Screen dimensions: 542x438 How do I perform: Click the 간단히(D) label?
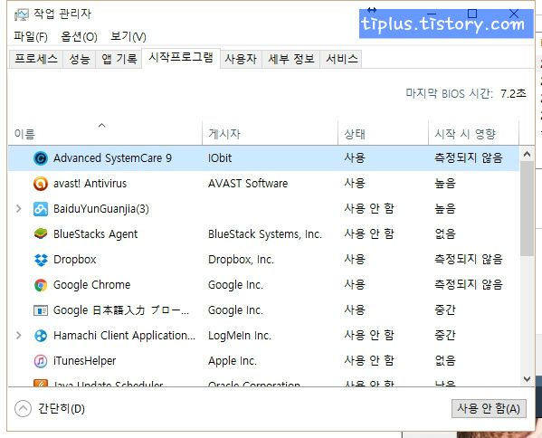[x=62, y=409]
